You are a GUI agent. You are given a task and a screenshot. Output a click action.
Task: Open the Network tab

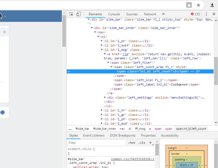coord(150,14)
